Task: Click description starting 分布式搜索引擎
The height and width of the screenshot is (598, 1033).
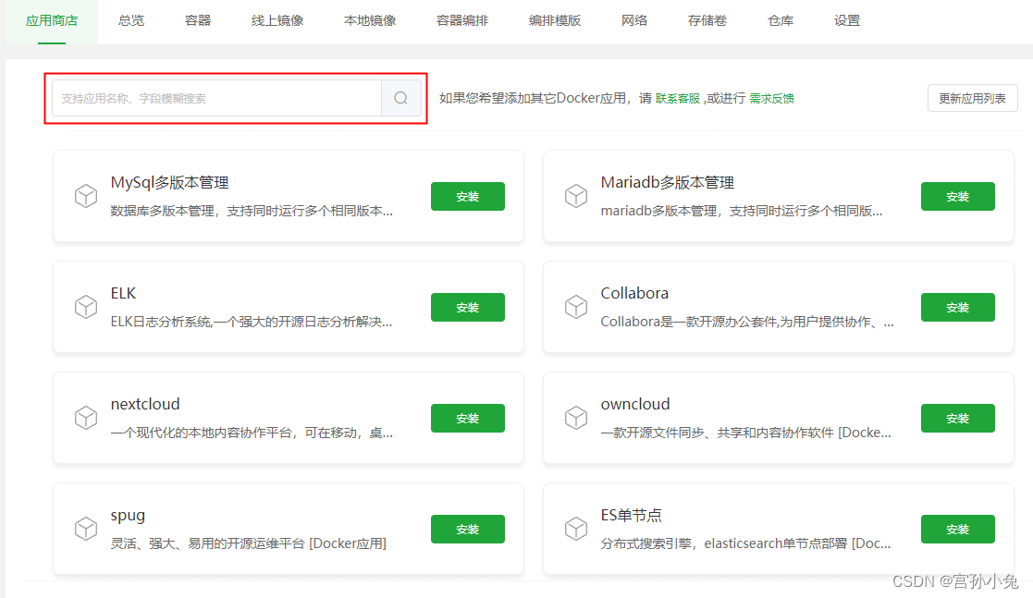Action: [745, 543]
